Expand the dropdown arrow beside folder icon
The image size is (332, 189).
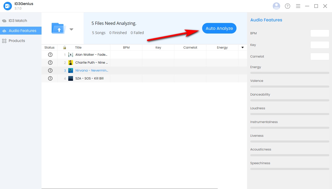click(71, 29)
